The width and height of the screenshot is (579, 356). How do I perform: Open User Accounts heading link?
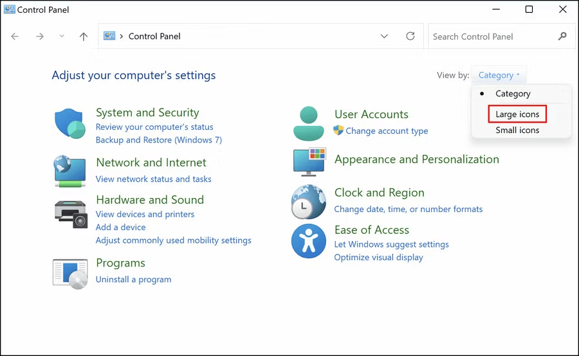[371, 114]
